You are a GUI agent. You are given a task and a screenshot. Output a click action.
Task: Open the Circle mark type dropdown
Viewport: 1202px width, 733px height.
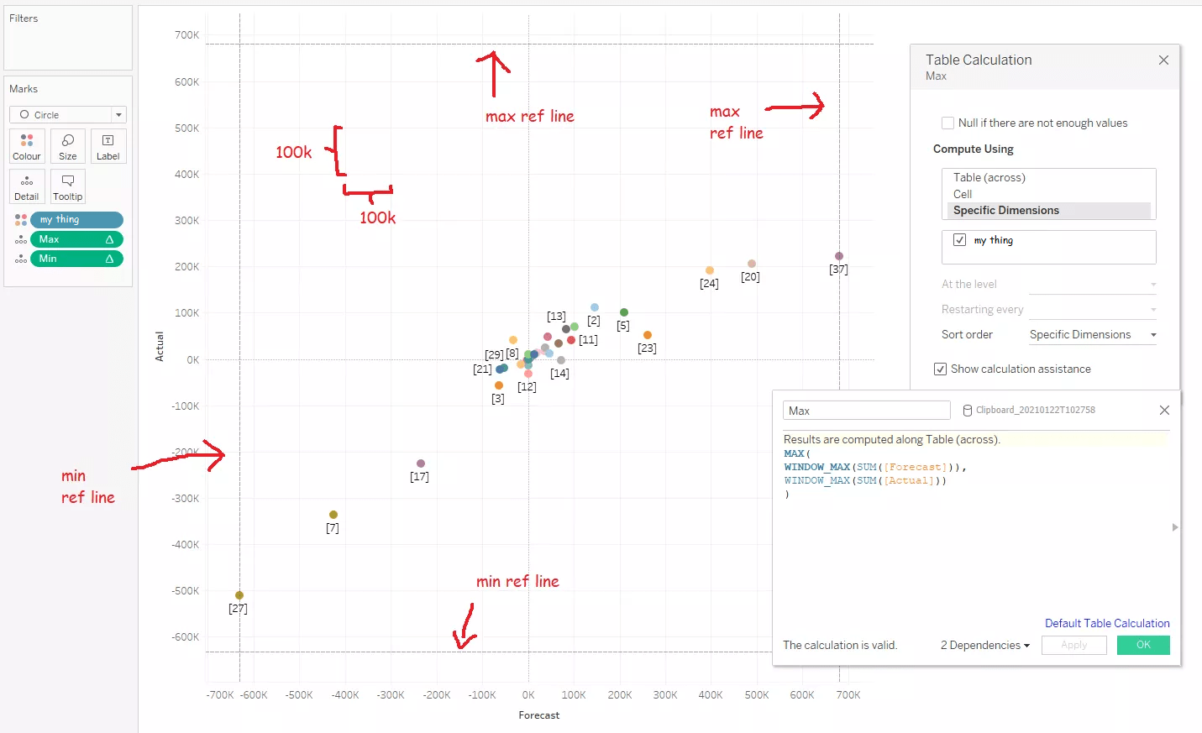pos(68,115)
